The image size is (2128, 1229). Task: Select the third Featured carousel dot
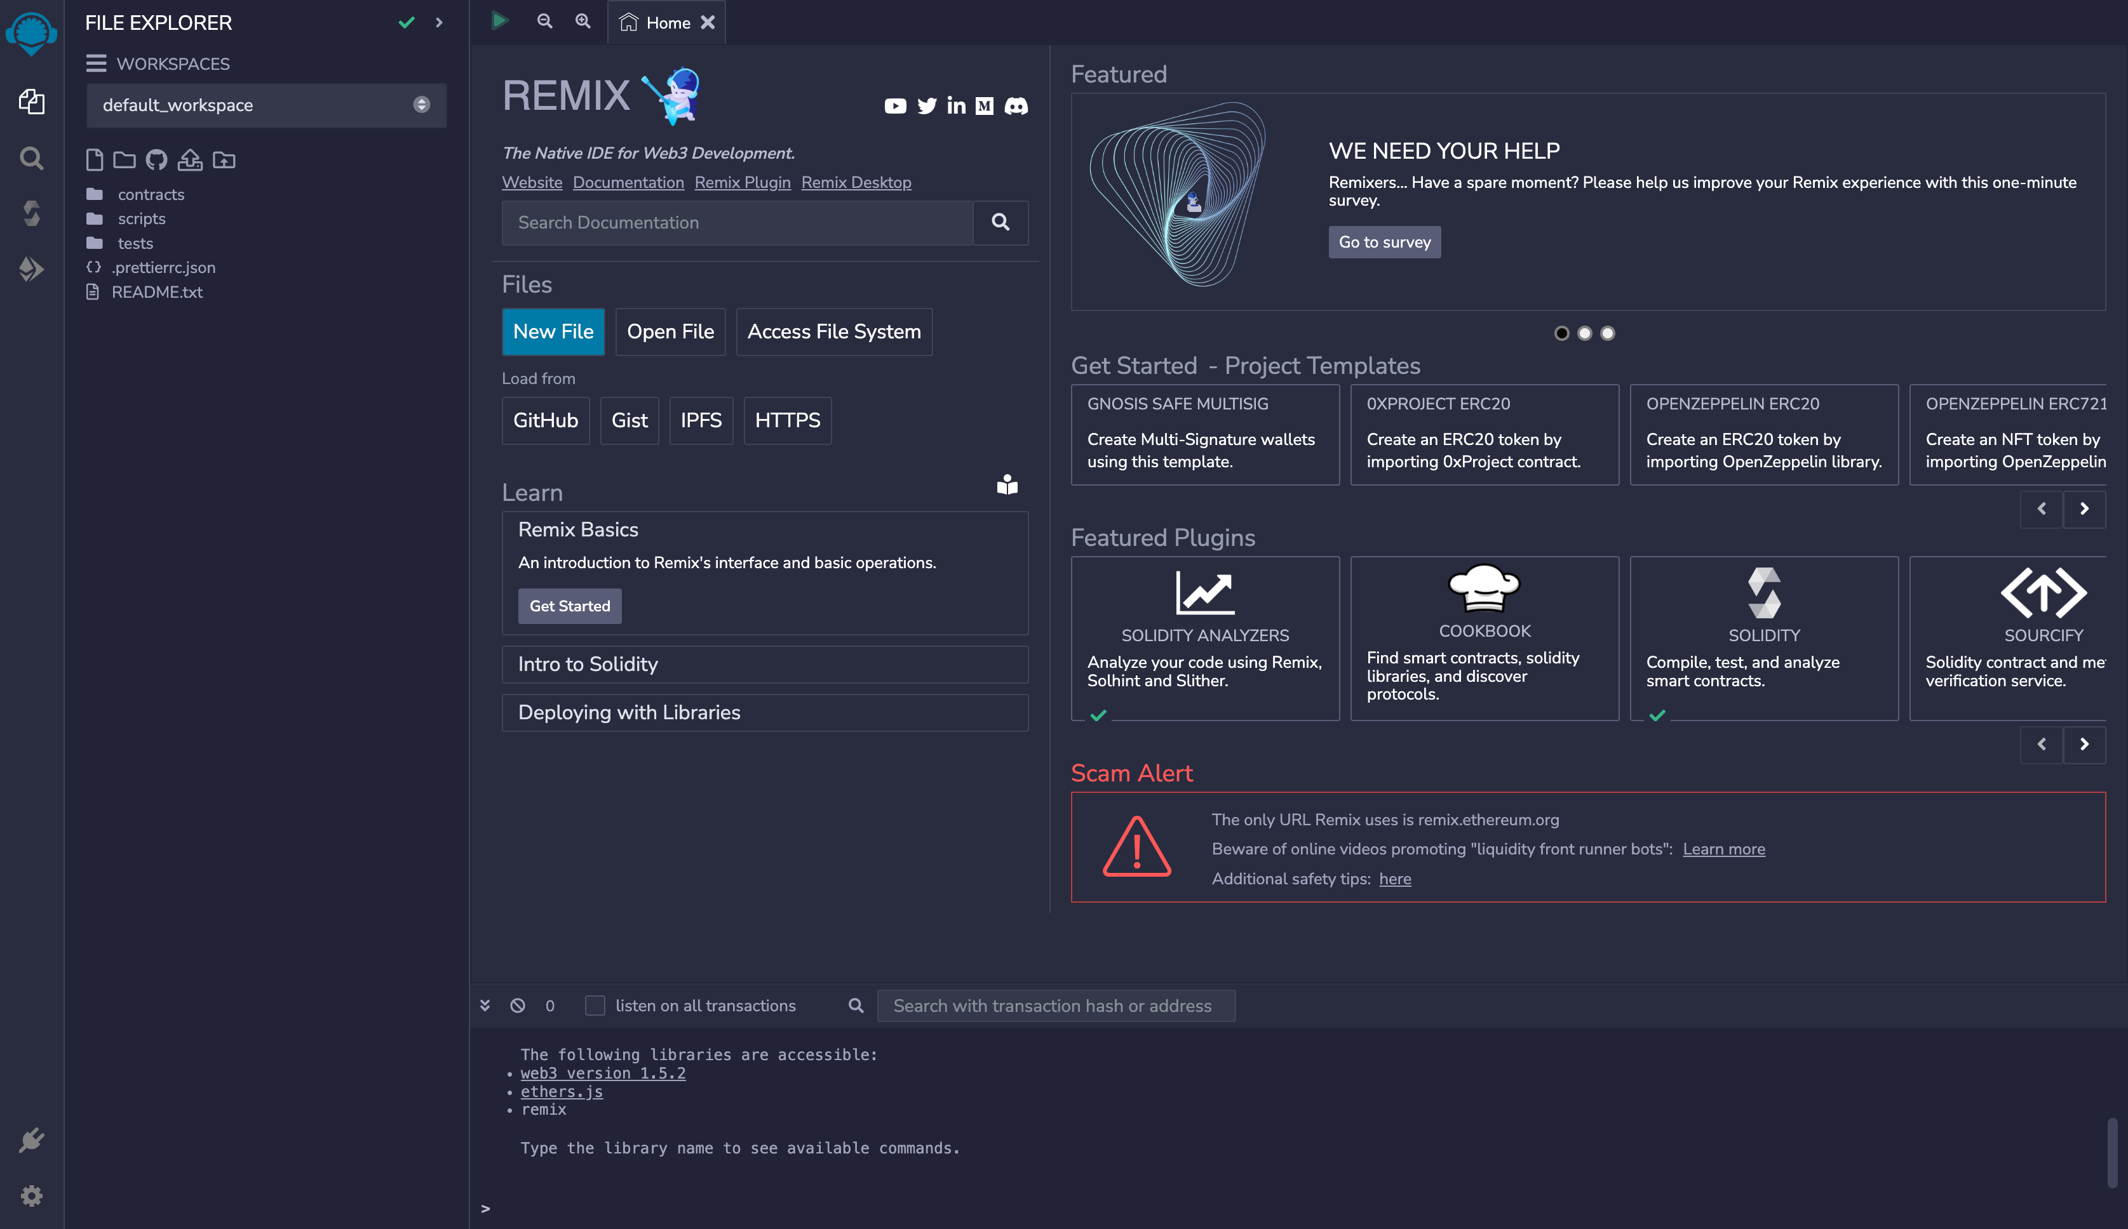point(1607,333)
